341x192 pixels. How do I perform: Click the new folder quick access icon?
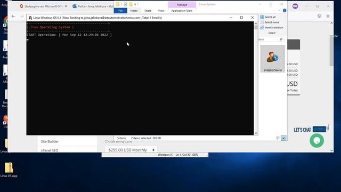click(x=131, y=4)
